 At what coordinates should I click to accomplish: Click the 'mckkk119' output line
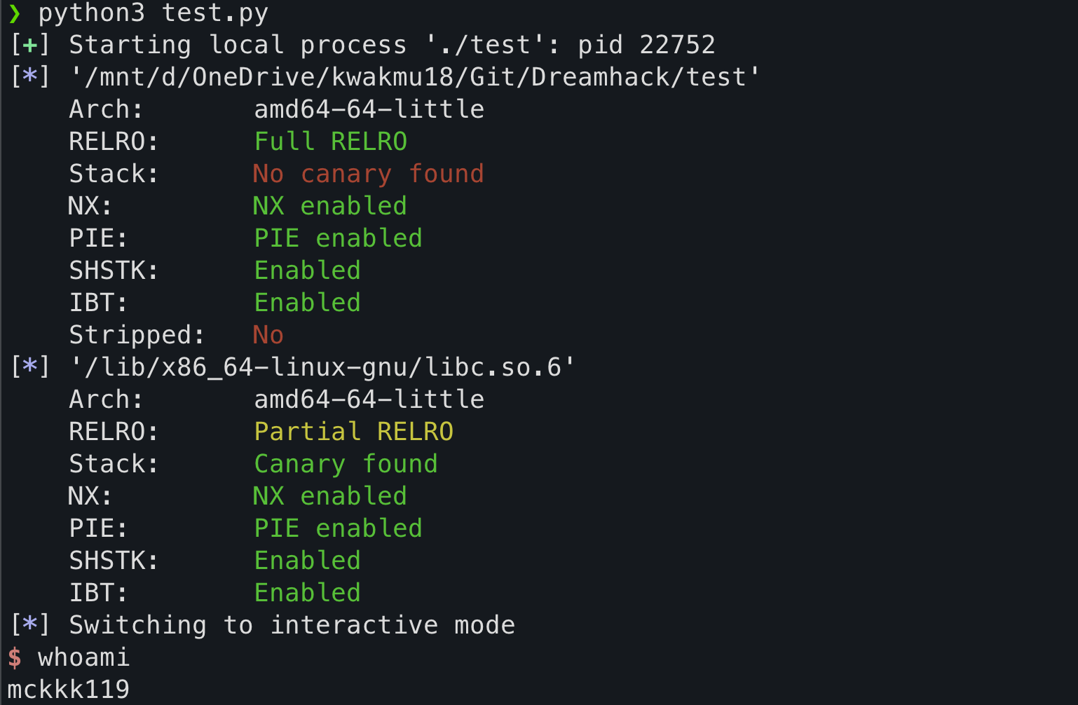click(69, 690)
